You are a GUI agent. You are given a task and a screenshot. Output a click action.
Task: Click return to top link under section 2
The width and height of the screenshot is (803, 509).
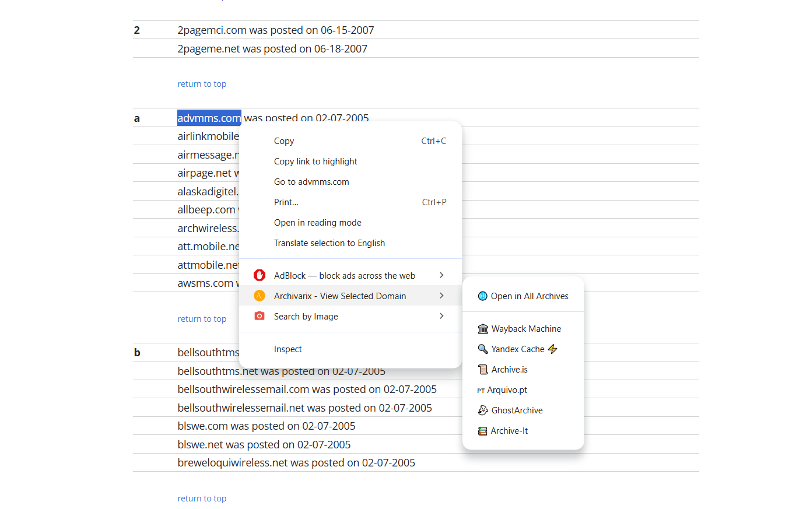click(202, 84)
